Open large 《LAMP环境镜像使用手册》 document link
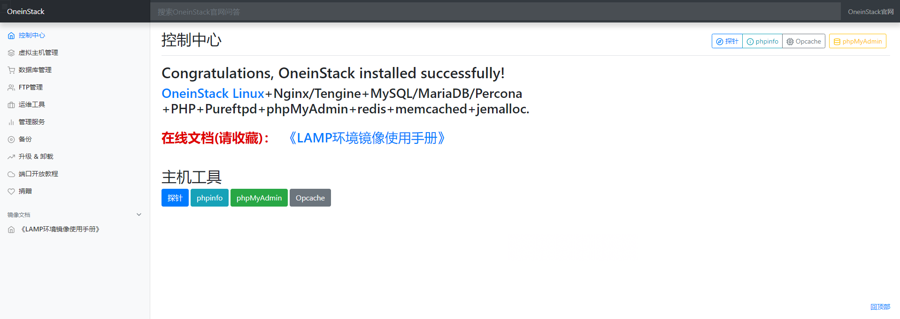900x319 pixels. click(x=367, y=138)
